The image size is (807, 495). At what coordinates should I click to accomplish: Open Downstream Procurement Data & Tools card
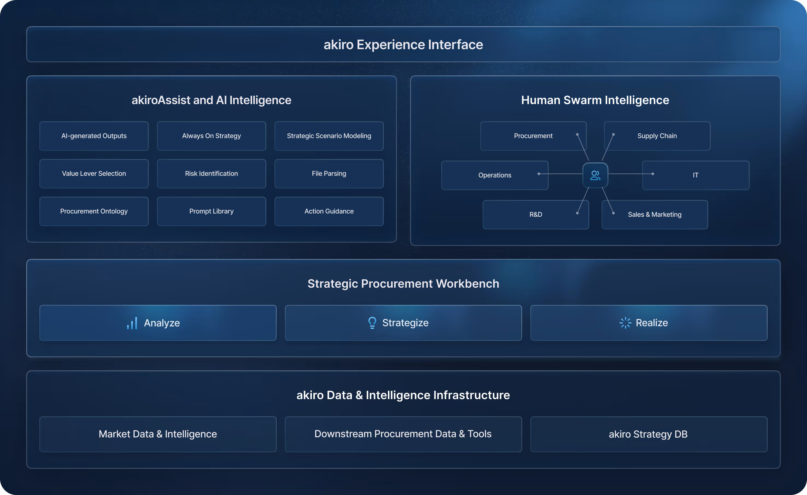click(403, 434)
